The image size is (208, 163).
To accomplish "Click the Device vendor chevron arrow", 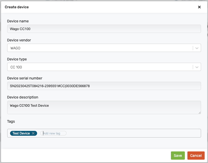I will 197,48.
